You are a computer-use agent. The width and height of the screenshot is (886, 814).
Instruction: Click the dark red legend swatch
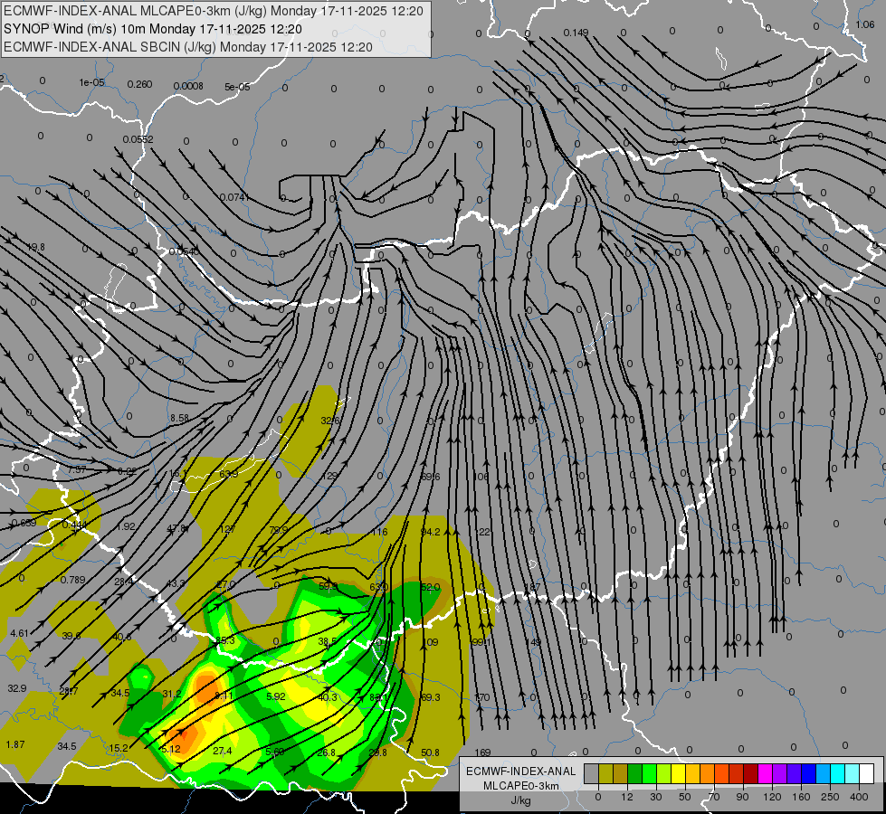pos(750,773)
